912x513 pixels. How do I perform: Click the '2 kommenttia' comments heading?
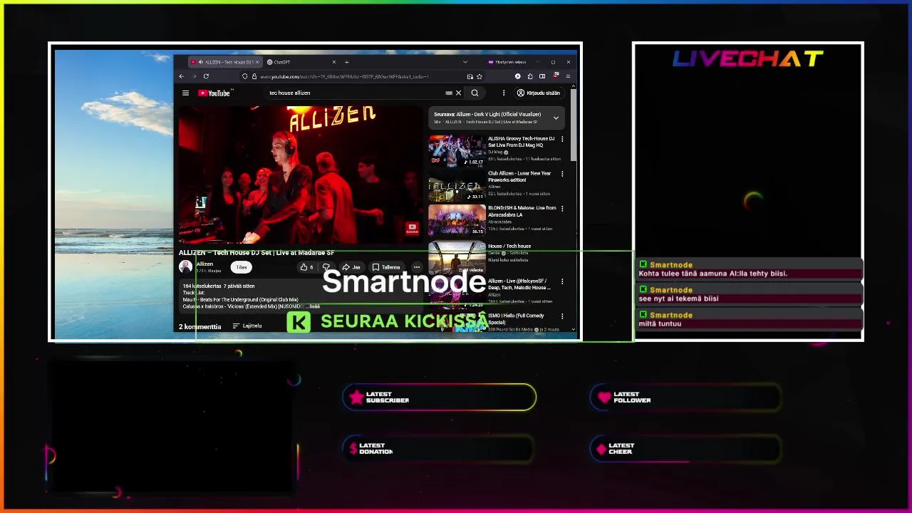click(x=200, y=326)
